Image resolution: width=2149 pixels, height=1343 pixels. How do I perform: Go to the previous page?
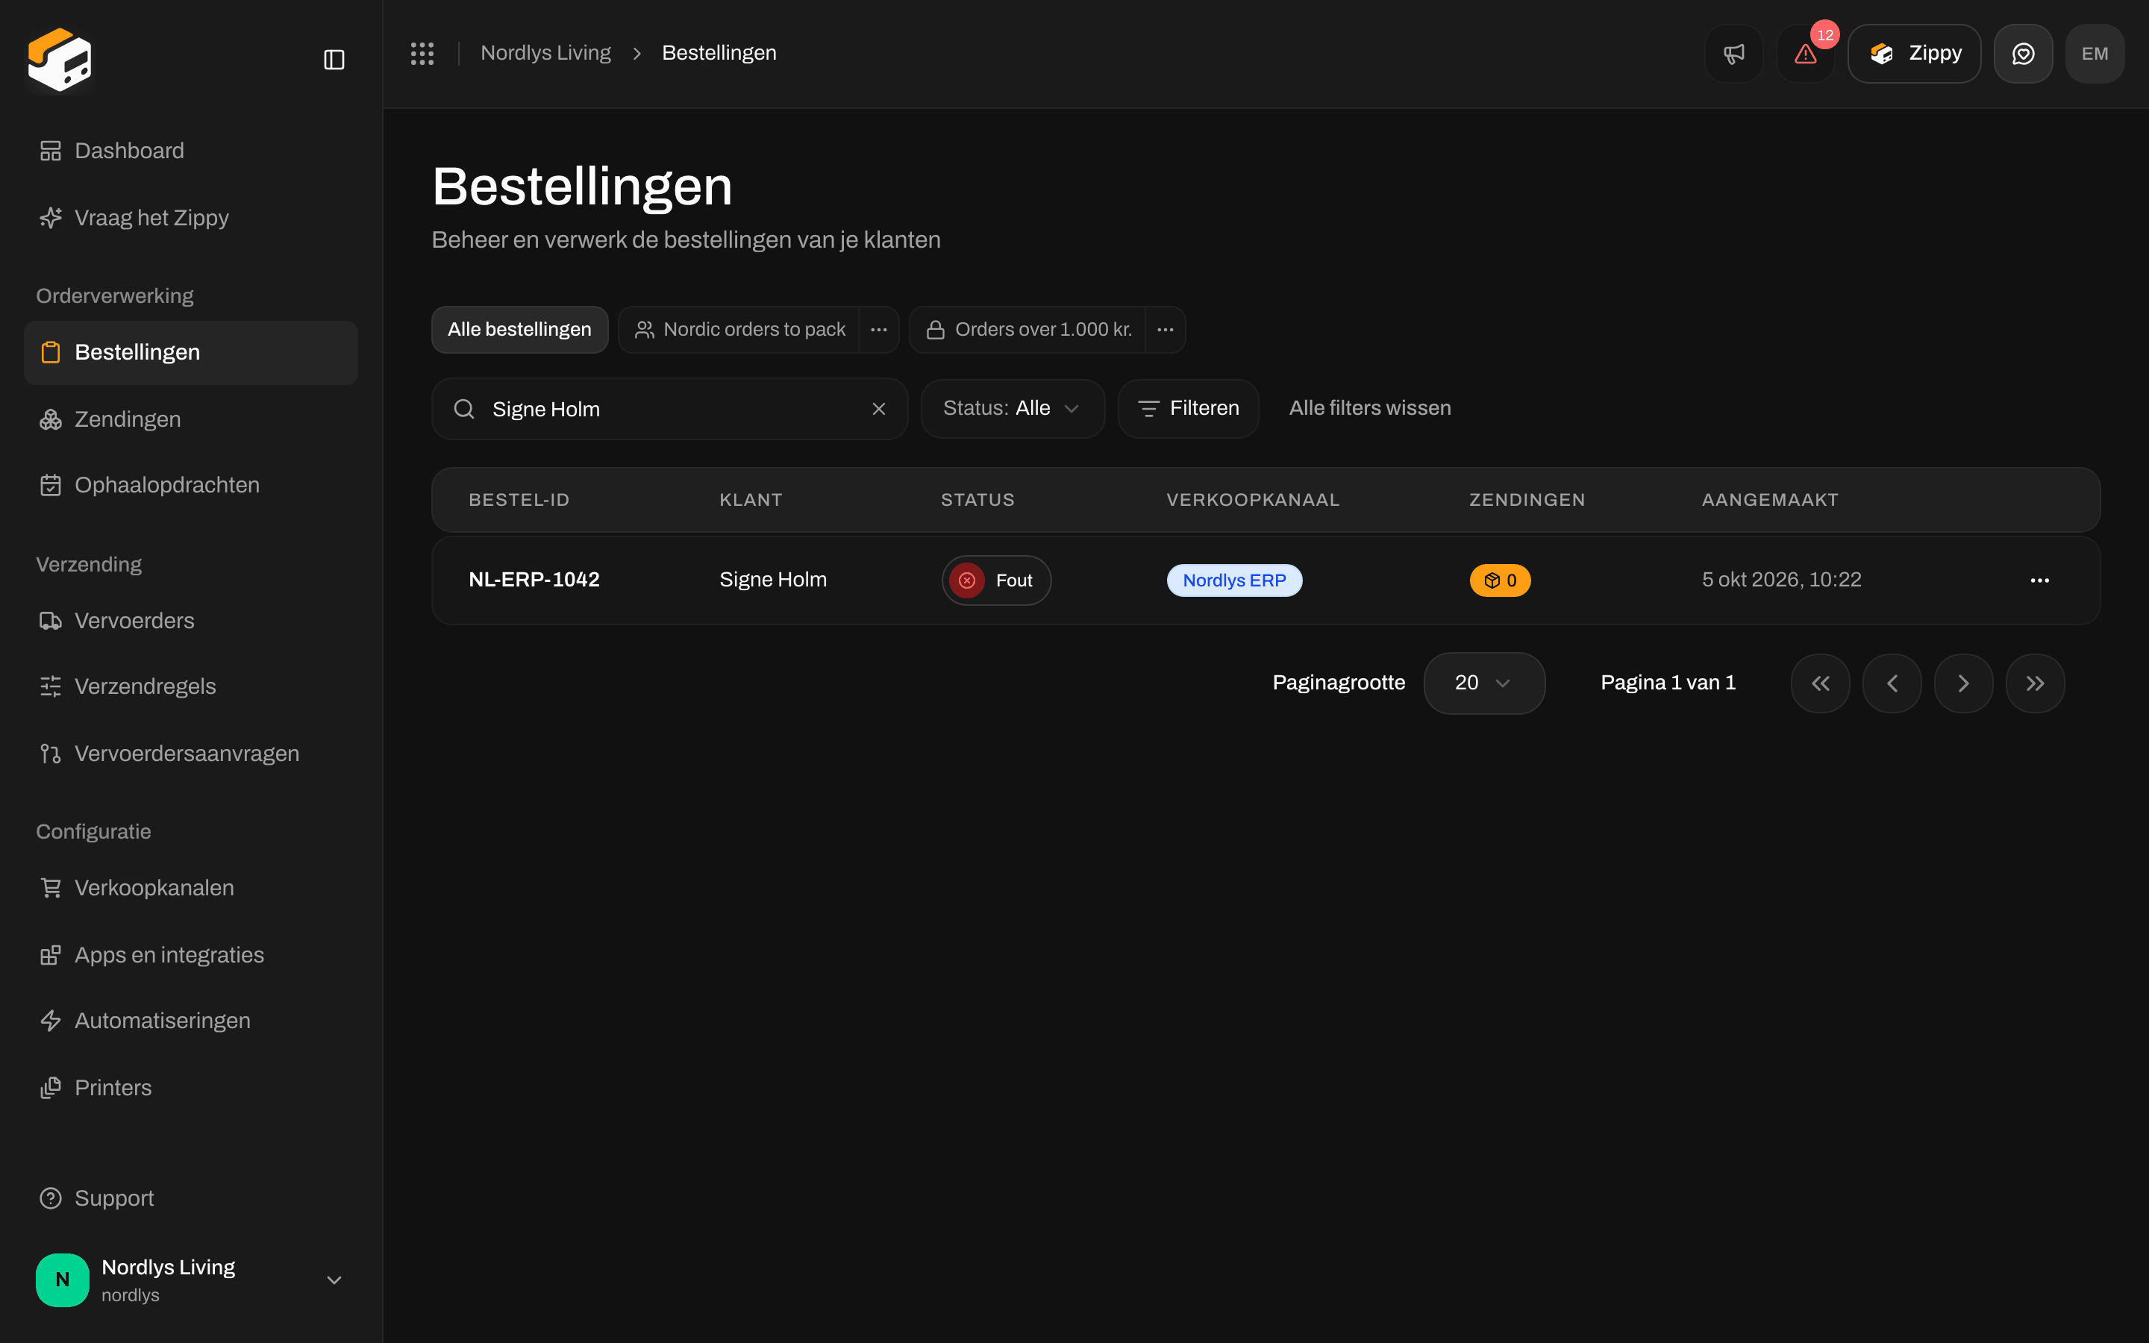pos(1892,683)
